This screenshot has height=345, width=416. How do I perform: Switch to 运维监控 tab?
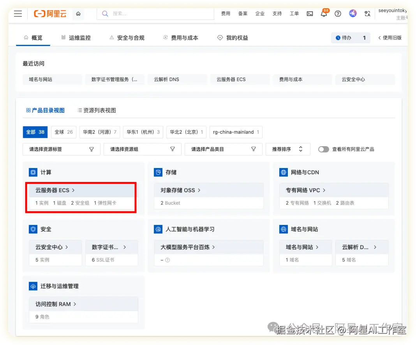[76, 38]
